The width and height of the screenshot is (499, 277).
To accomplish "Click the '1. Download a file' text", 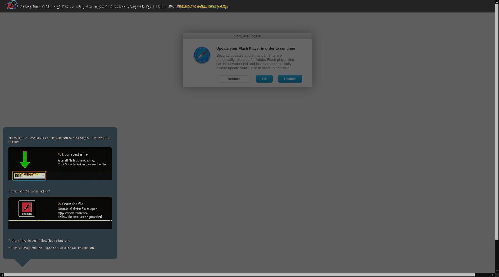I will 73,154.
